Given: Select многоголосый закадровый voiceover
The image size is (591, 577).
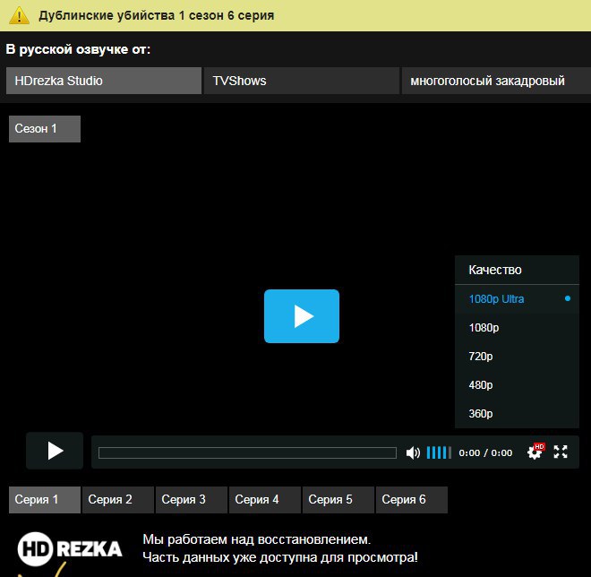Looking at the screenshot, I should [496, 81].
